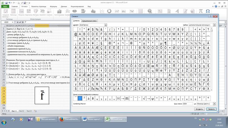Viewport: 228px width, 128px height.
Task: Click the blue Help question mark icon
Action: [x=216, y=6]
